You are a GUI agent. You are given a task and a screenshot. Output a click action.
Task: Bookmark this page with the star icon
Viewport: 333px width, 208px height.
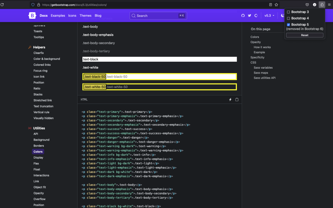click(x=277, y=5)
